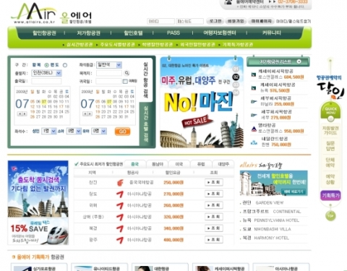Image resolution: width=347 pixels, height=271 pixels.
Task: Switch to the 미국 fares tab
Action: 179,164
